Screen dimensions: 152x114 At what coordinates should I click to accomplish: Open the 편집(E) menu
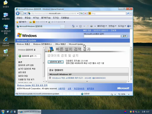point(28,18)
